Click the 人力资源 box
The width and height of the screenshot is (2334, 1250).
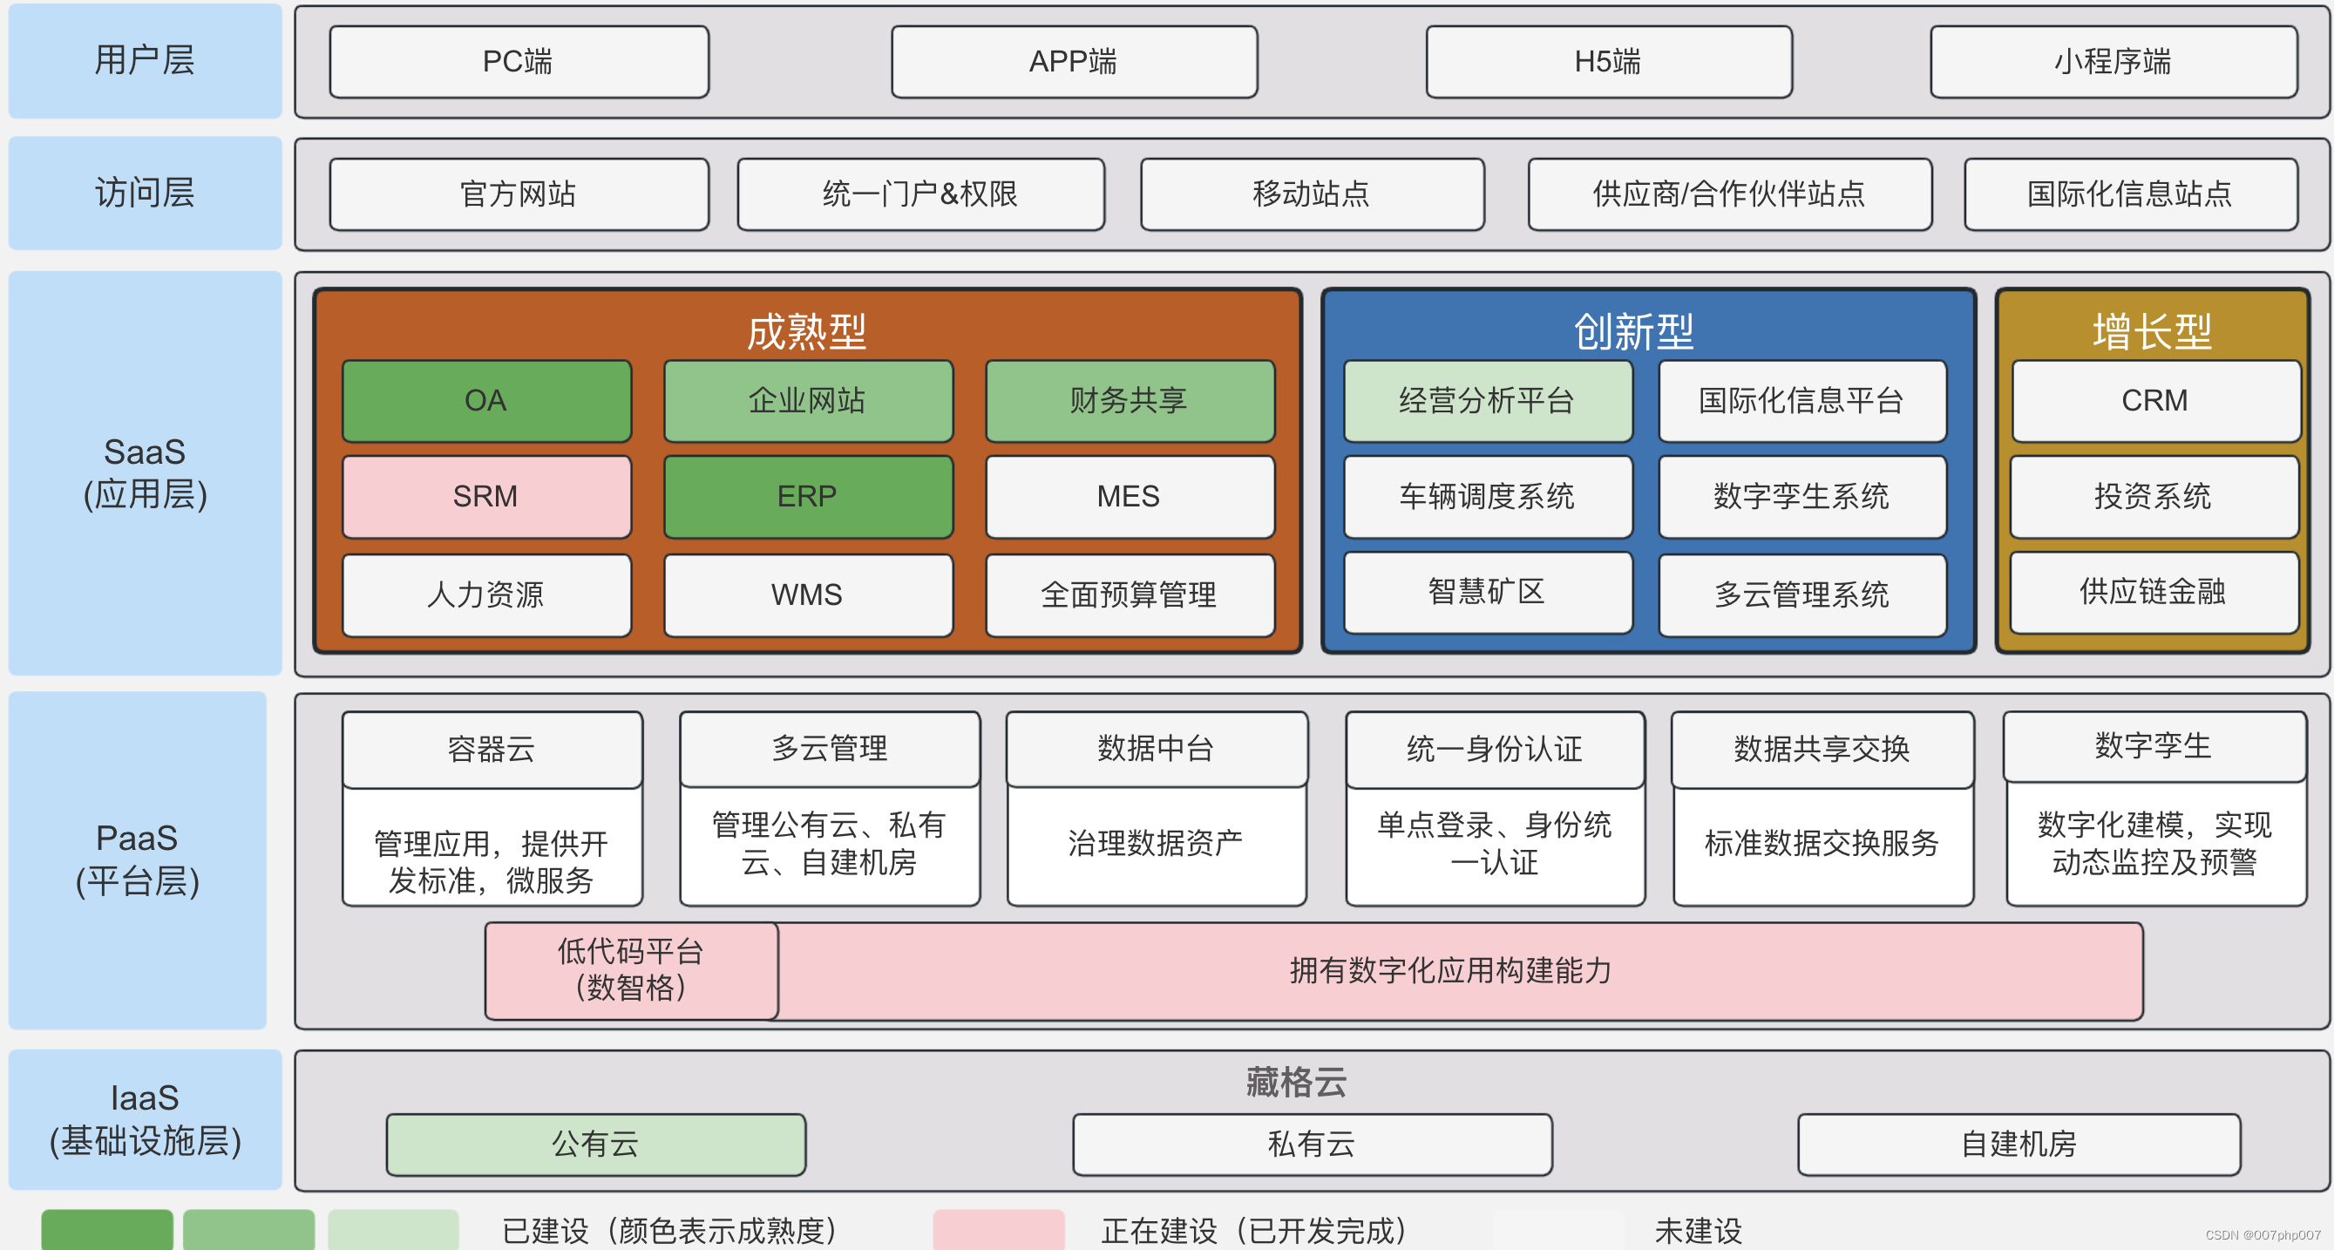[486, 595]
